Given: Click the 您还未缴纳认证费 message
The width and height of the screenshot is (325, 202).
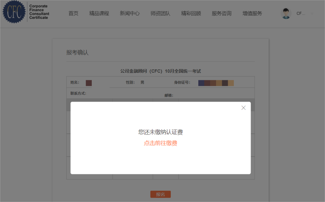Looking at the screenshot, I should click(x=160, y=132).
